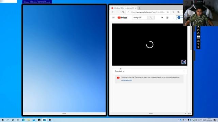Open Cortana from the taskbar
The image size is (218, 122).
coord(13,120)
